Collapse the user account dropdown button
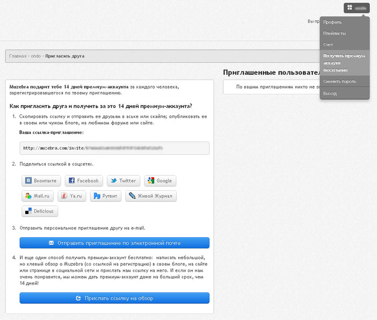 [357, 8]
